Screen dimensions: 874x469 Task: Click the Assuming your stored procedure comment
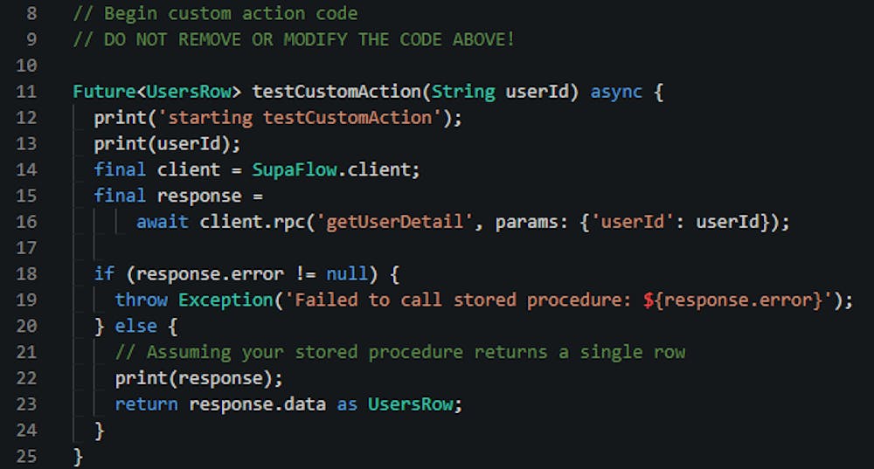coord(400,352)
